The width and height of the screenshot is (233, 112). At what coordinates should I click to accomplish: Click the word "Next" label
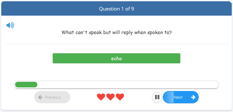(178, 97)
